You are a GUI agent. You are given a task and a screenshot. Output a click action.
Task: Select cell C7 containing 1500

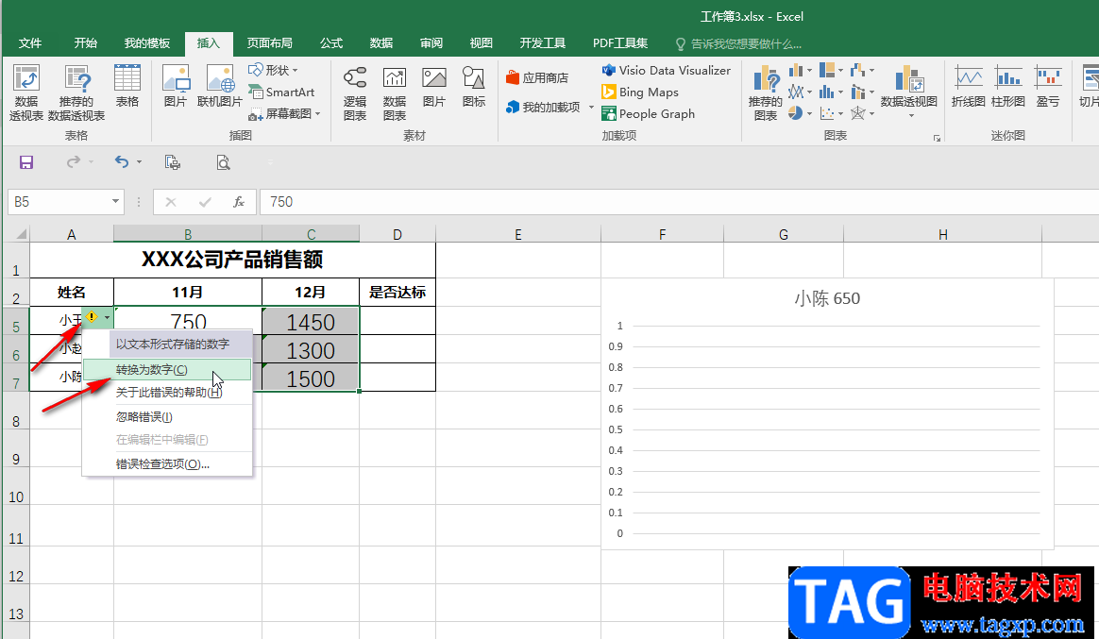[x=311, y=378]
